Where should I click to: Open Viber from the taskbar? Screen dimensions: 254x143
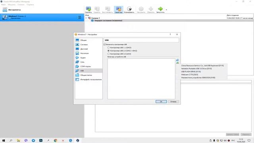tap(26, 140)
